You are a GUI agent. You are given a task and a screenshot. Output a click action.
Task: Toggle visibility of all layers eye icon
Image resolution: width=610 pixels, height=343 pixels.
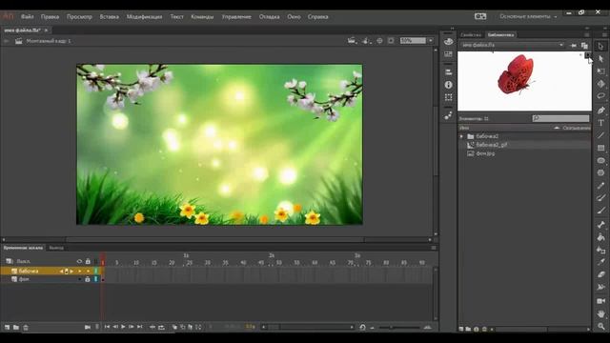(79, 261)
